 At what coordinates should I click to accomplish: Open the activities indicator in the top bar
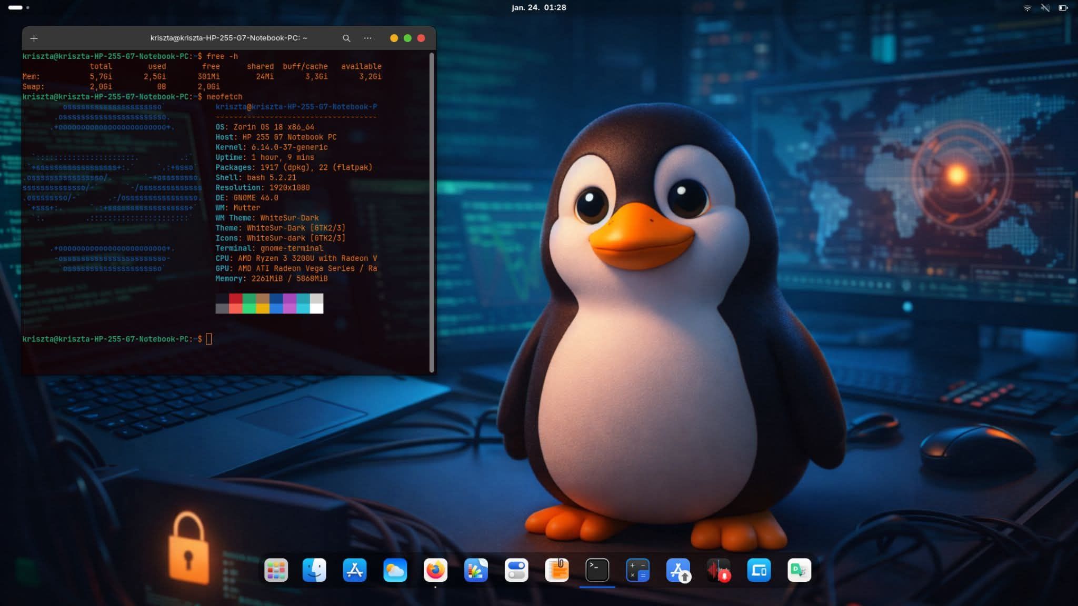pyautogui.click(x=19, y=7)
